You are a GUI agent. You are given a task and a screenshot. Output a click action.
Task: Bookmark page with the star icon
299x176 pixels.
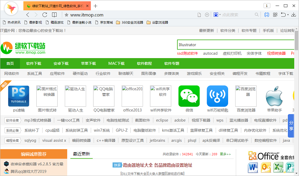pos(66,15)
